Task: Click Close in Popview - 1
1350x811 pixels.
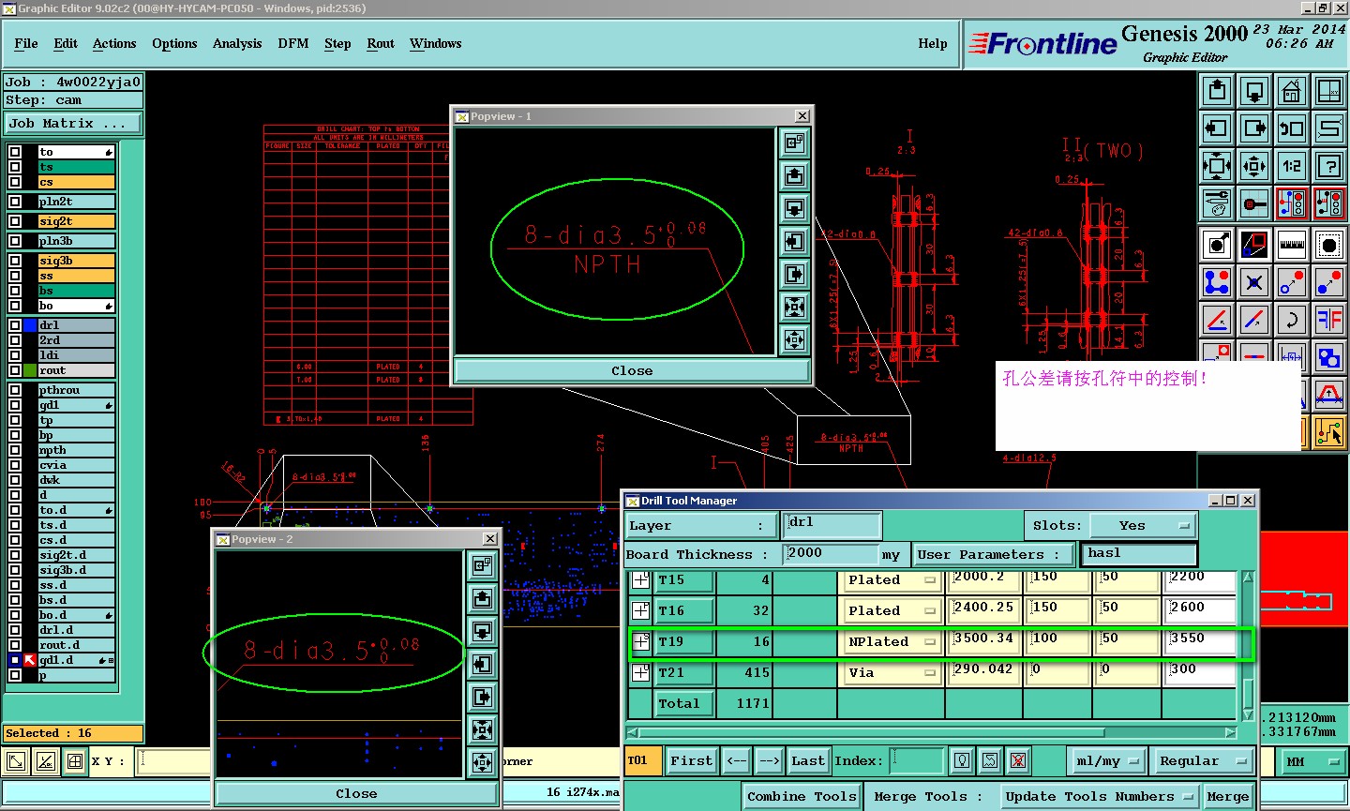Action: tap(632, 370)
